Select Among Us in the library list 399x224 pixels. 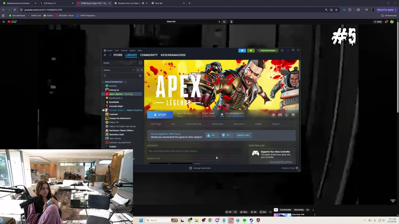[114, 90]
